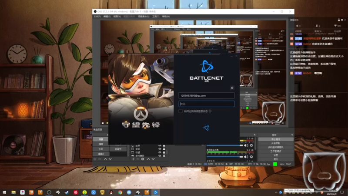Show hidden system tray icons chevron
Viewport: 348px width, 196px height.
click(x=276, y=193)
